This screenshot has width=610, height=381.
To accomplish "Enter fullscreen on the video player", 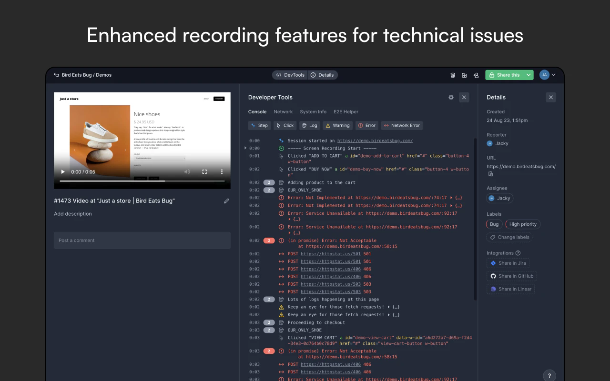I will [x=204, y=172].
